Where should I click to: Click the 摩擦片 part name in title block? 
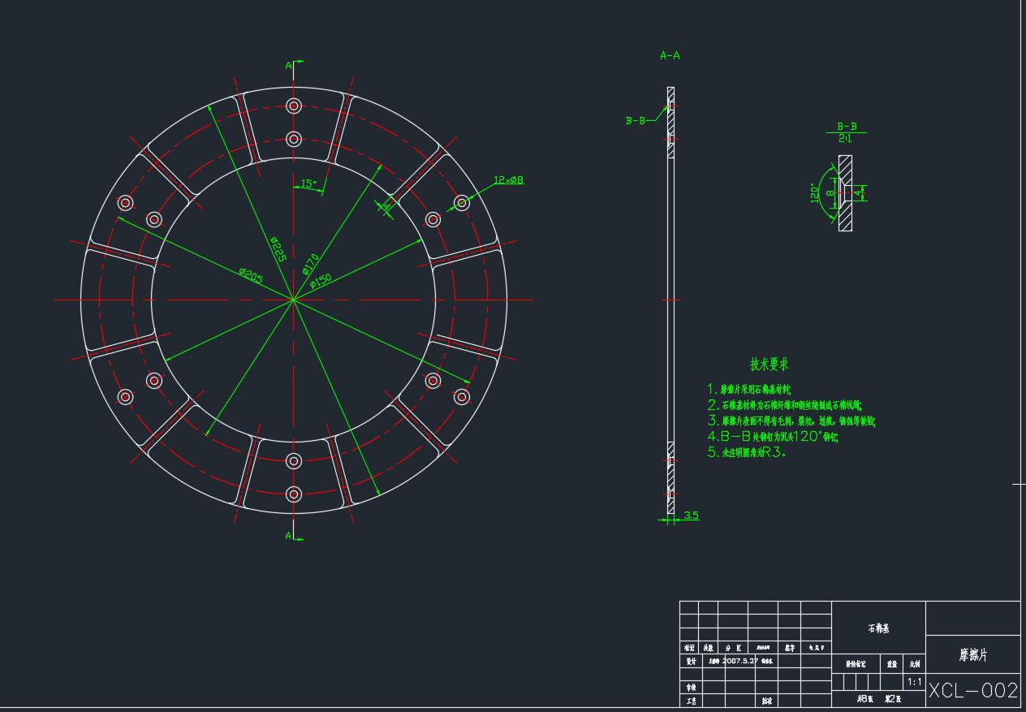pyautogui.click(x=973, y=654)
